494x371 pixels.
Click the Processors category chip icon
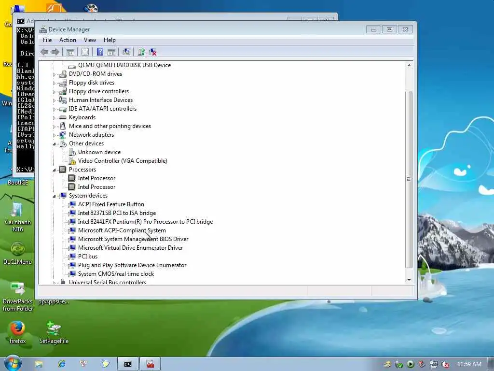[x=63, y=170]
